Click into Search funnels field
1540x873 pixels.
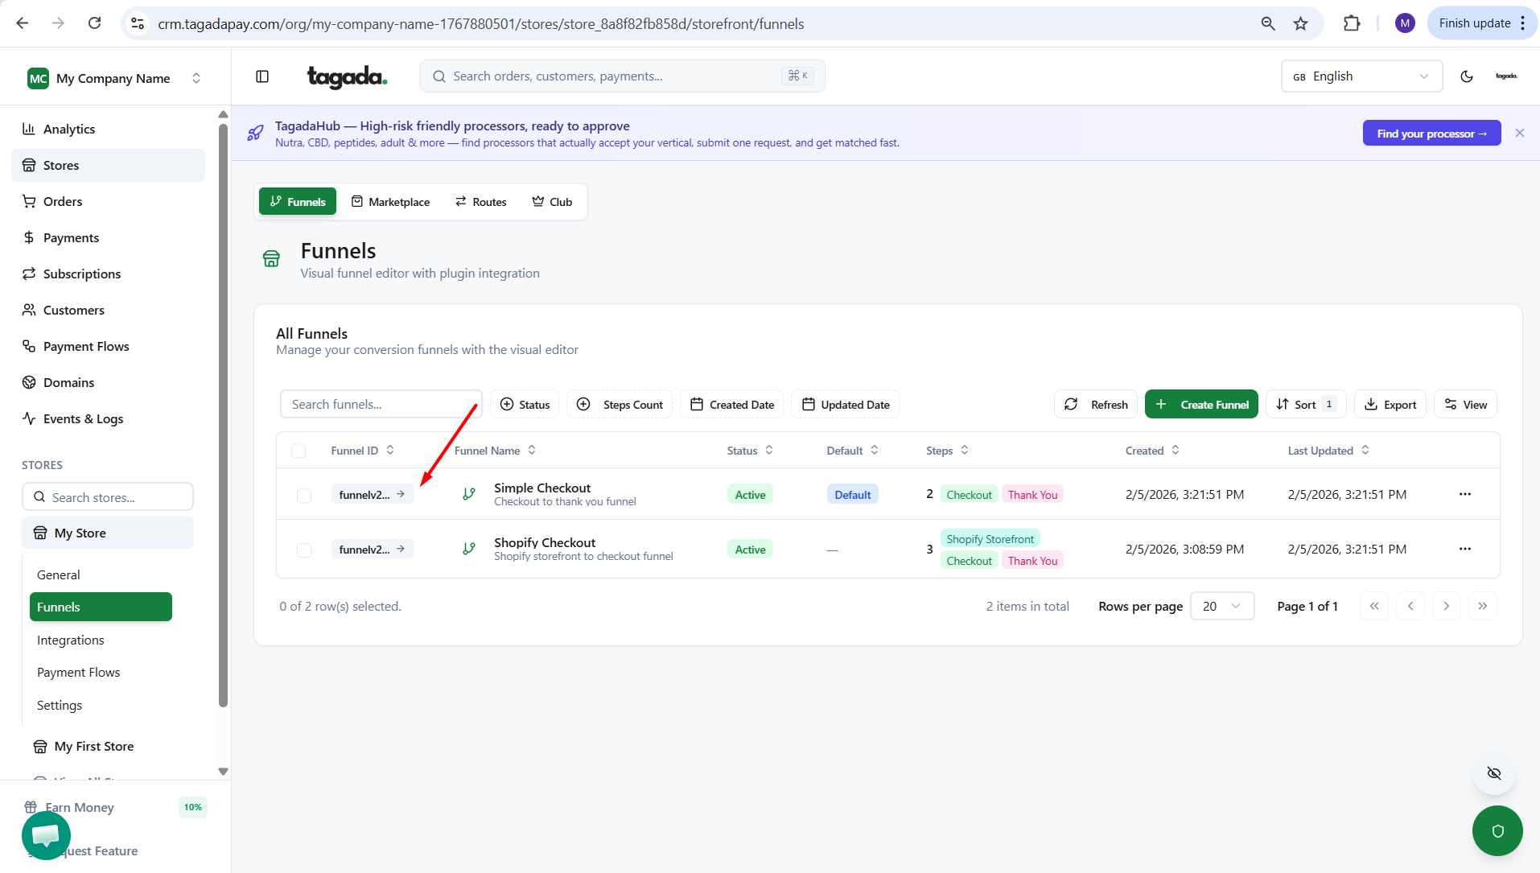(x=381, y=405)
